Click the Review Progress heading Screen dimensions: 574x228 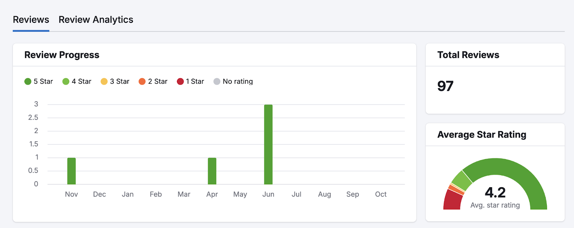click(x=62, y=55)
